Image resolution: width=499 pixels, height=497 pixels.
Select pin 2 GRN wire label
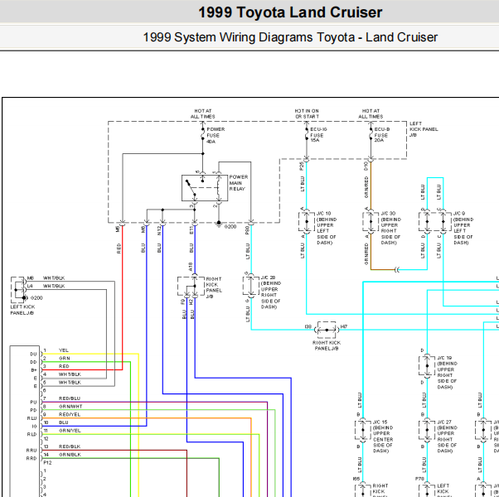64,358
